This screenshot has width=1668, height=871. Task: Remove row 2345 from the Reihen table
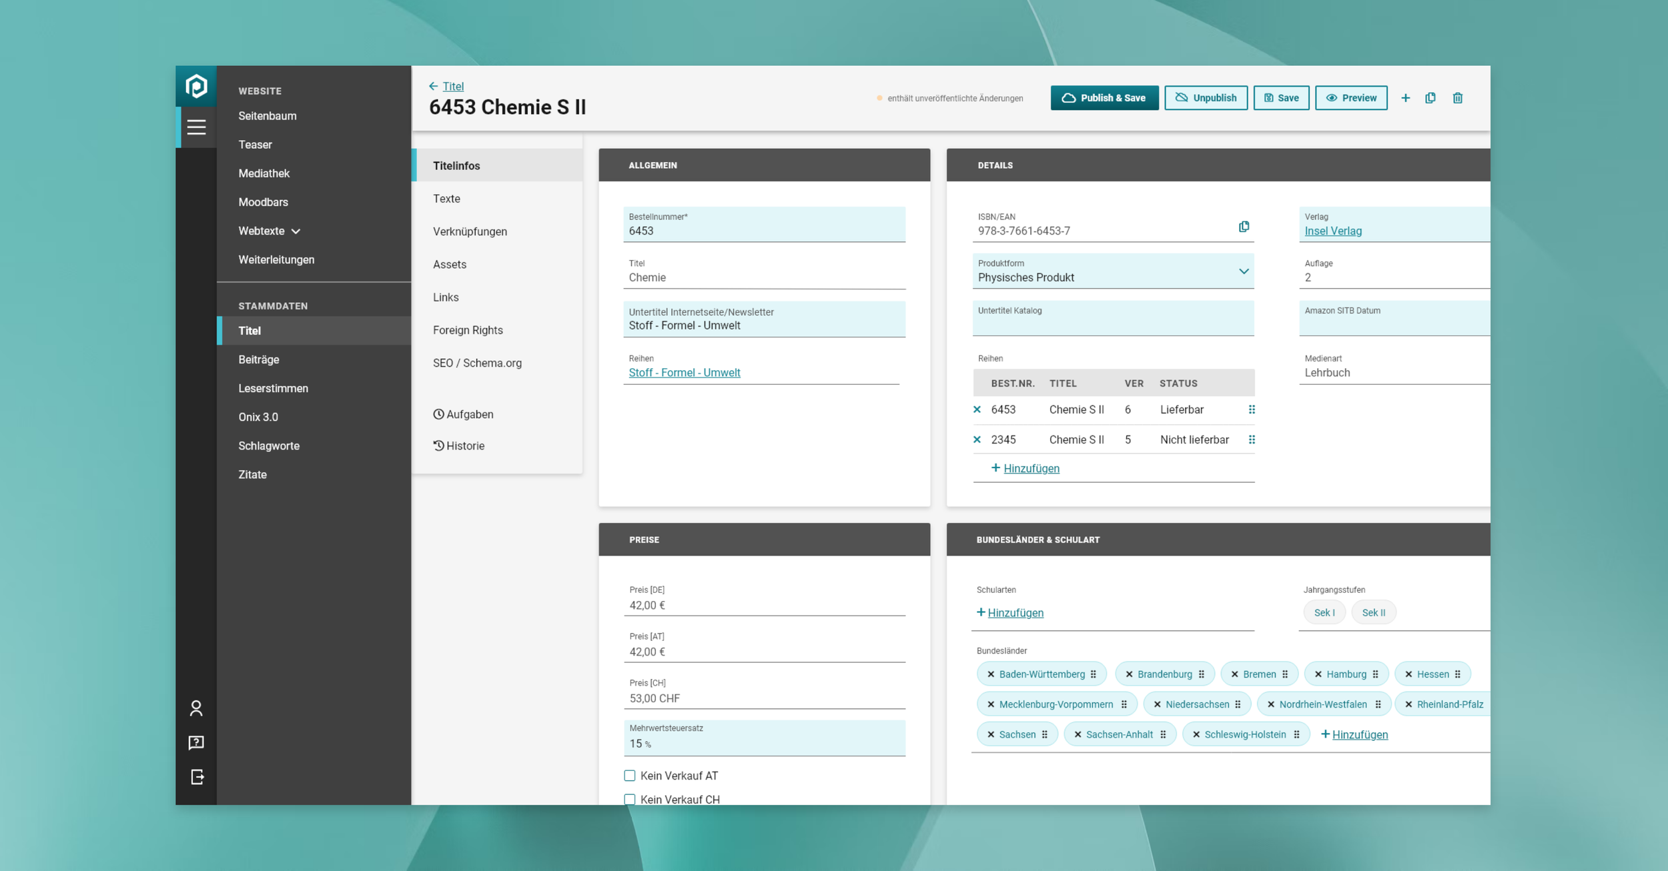point(977,440)
